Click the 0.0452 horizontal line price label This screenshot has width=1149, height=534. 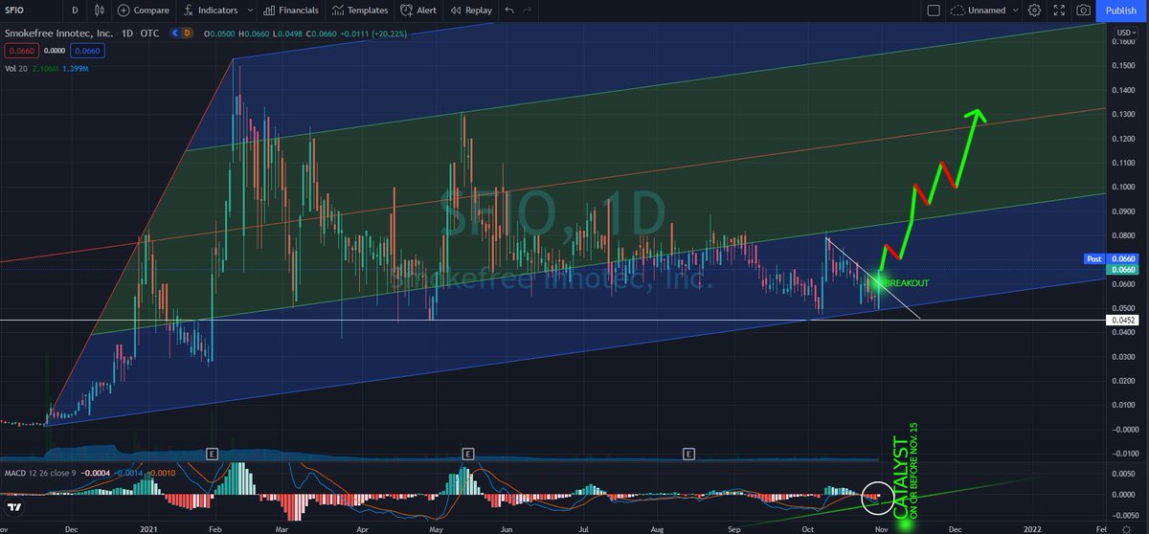(x=1124, y=320)
